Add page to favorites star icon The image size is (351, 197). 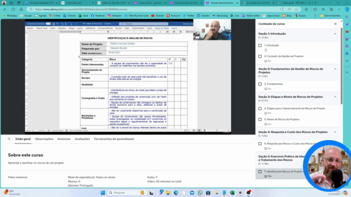pos(297,9)
